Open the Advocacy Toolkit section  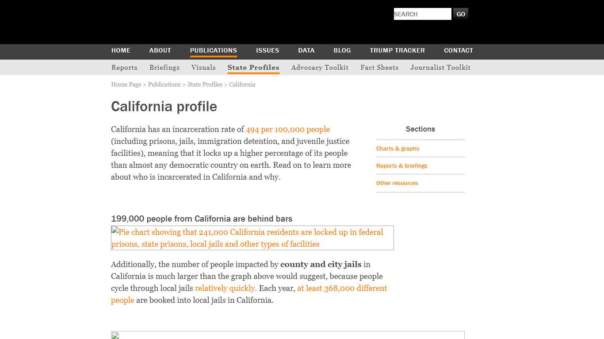320,67
